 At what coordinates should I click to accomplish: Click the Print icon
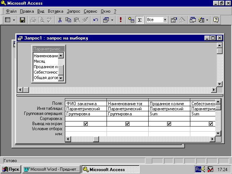pyautogui.click(x=33, y=20)
